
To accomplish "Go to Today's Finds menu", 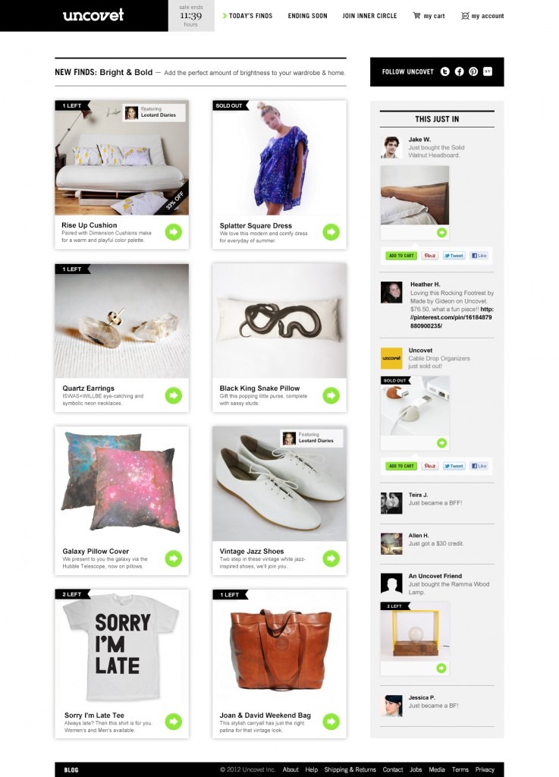I will 247,16.
